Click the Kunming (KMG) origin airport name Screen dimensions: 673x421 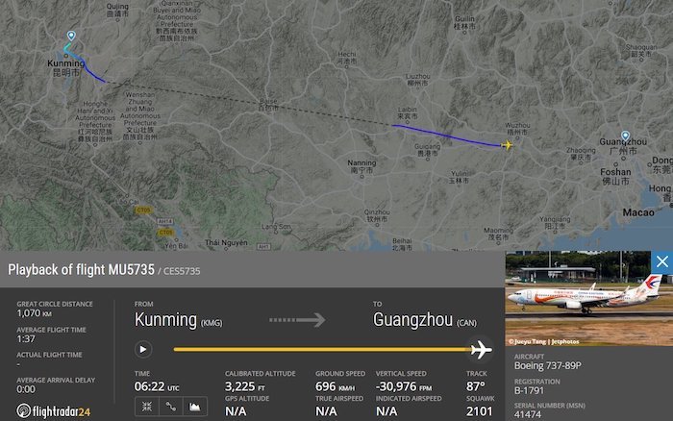tap(178, 320)
